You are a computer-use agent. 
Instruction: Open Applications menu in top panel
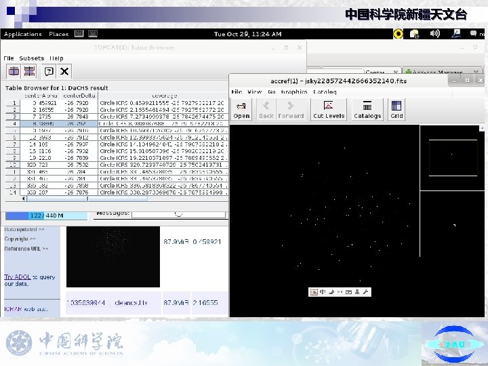[23, 34]
